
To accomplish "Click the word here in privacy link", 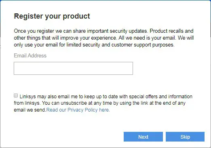I will click(x=104, y=110).
